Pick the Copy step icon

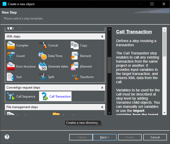click(x=75, y=45)
